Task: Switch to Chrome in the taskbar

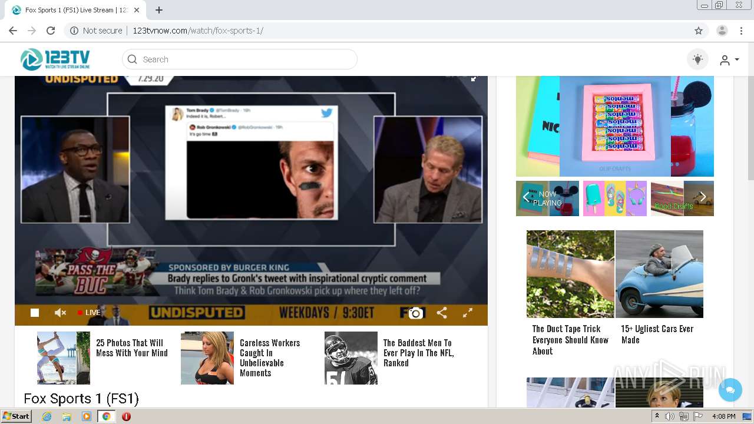Action: pos(106,416)
